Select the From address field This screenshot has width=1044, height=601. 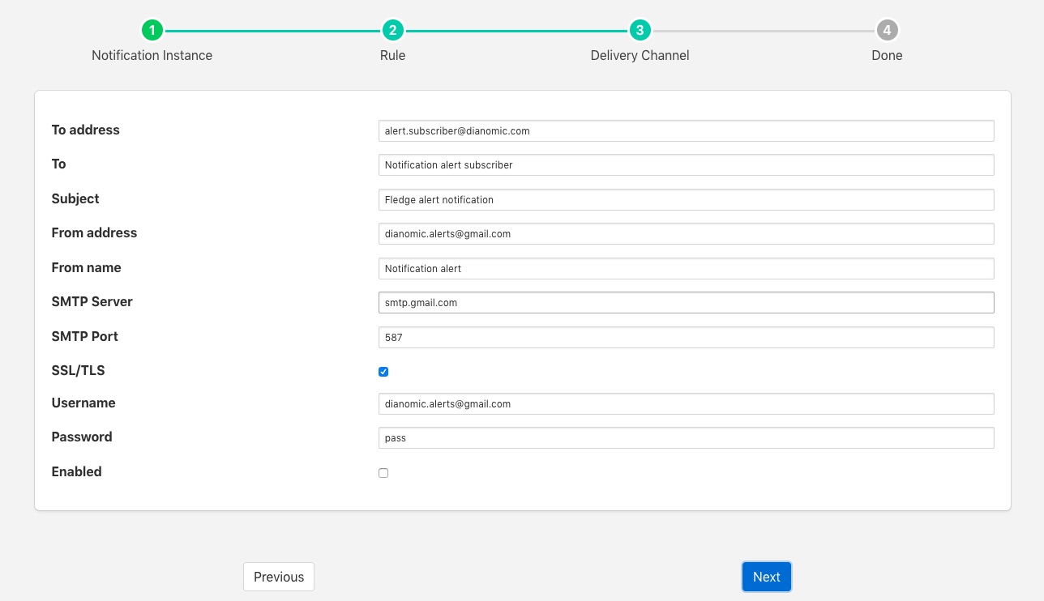(686, 234)
